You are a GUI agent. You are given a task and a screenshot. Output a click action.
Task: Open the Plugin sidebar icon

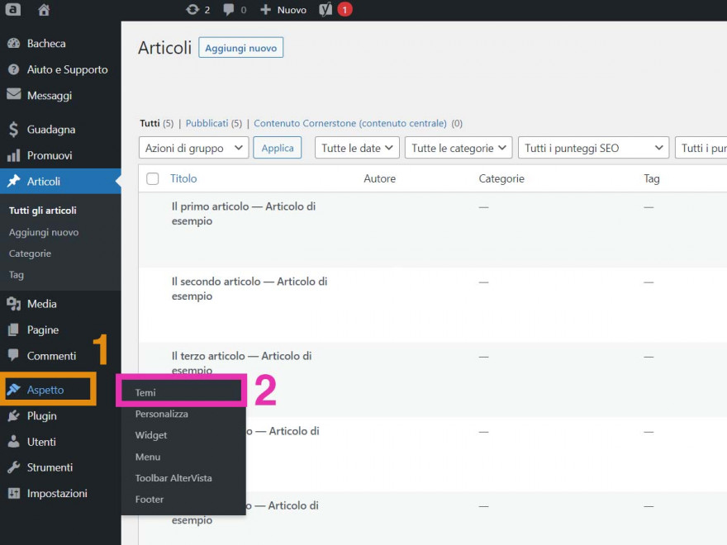[14, 415]
